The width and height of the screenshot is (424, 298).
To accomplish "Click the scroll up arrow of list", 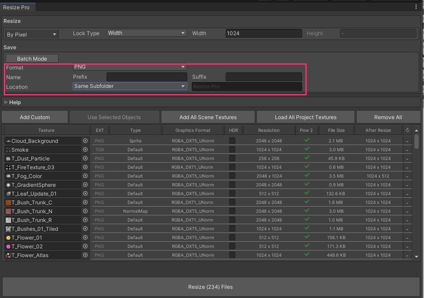I will click(x=417, y=131).
